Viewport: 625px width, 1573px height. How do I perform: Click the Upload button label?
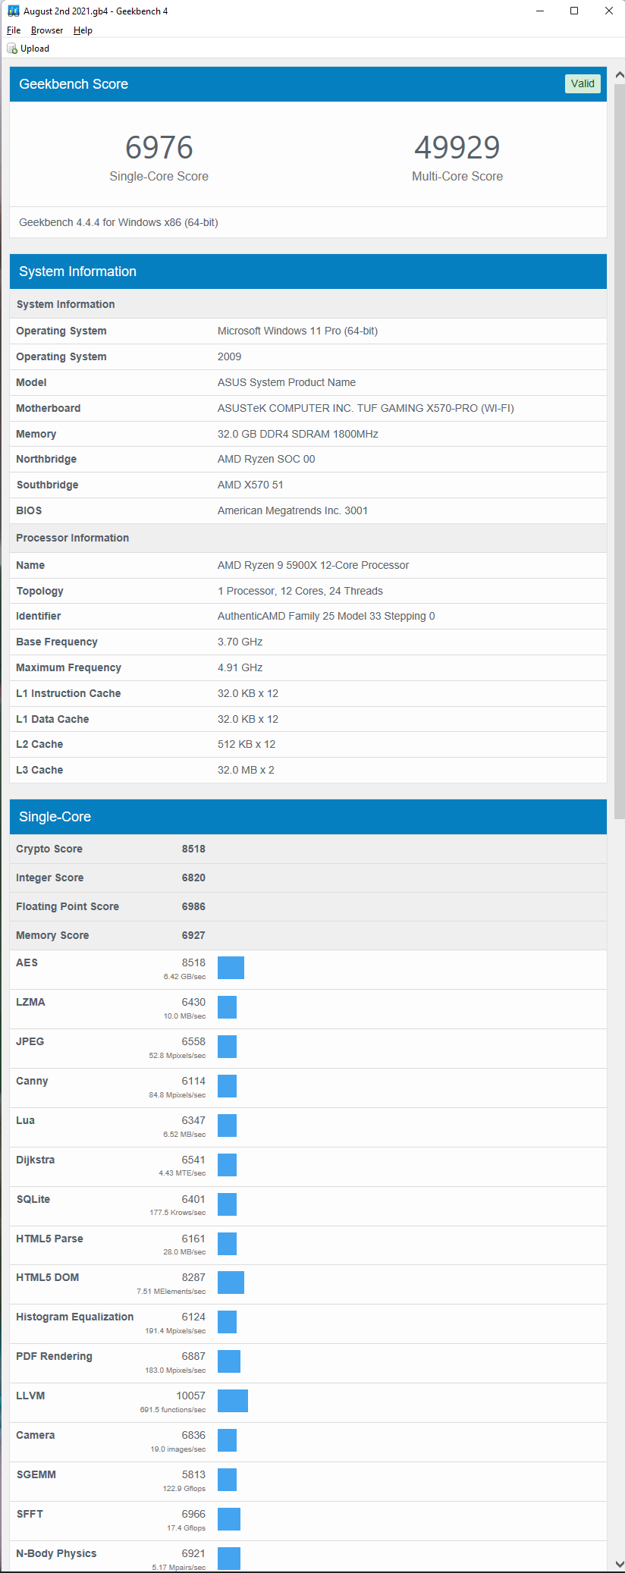pos(35,49)
